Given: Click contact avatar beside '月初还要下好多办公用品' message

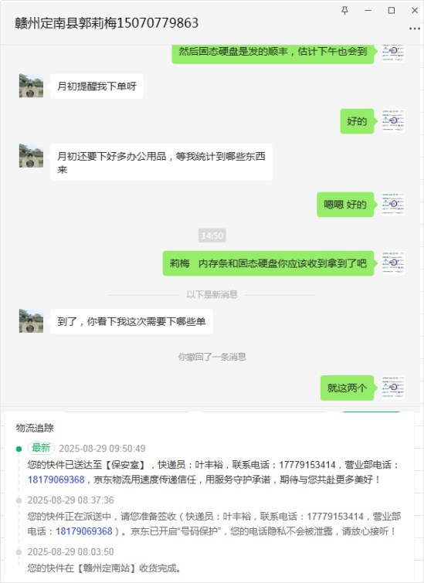Looking at the screenshot, I should [x=31, y=156].
